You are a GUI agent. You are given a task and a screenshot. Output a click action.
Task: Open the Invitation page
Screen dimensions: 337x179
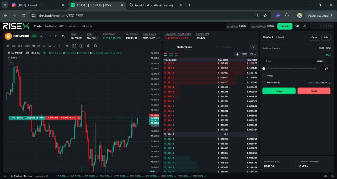click(x=73, y=26)
